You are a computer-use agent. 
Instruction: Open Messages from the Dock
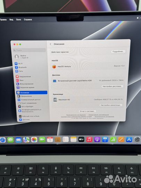tap(10, 140)
